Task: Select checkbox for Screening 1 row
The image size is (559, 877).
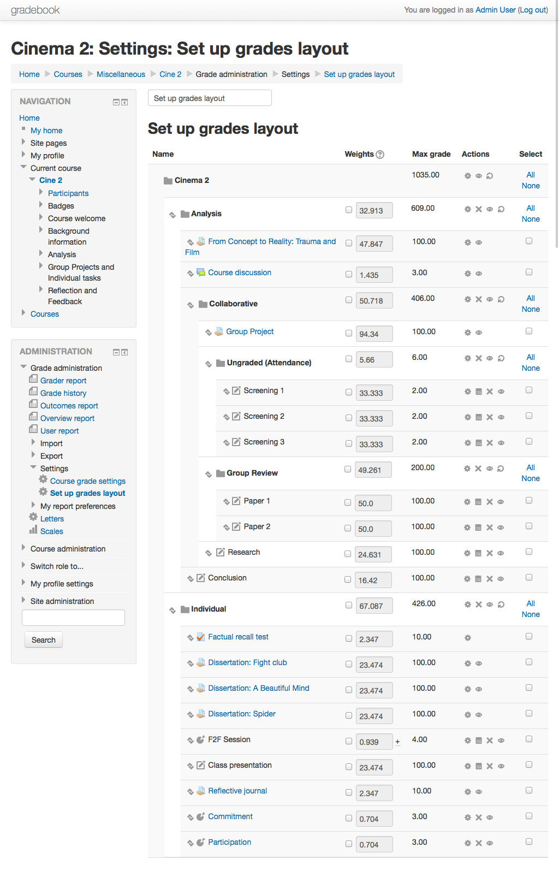Action: [529, 390]
